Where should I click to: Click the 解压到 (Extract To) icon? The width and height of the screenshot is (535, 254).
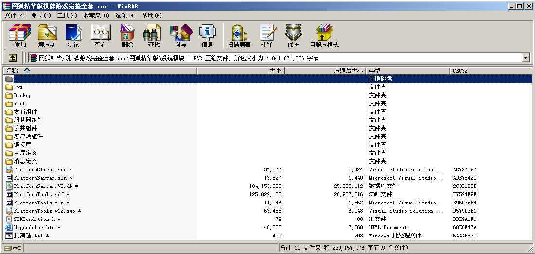tap(47, 36)
